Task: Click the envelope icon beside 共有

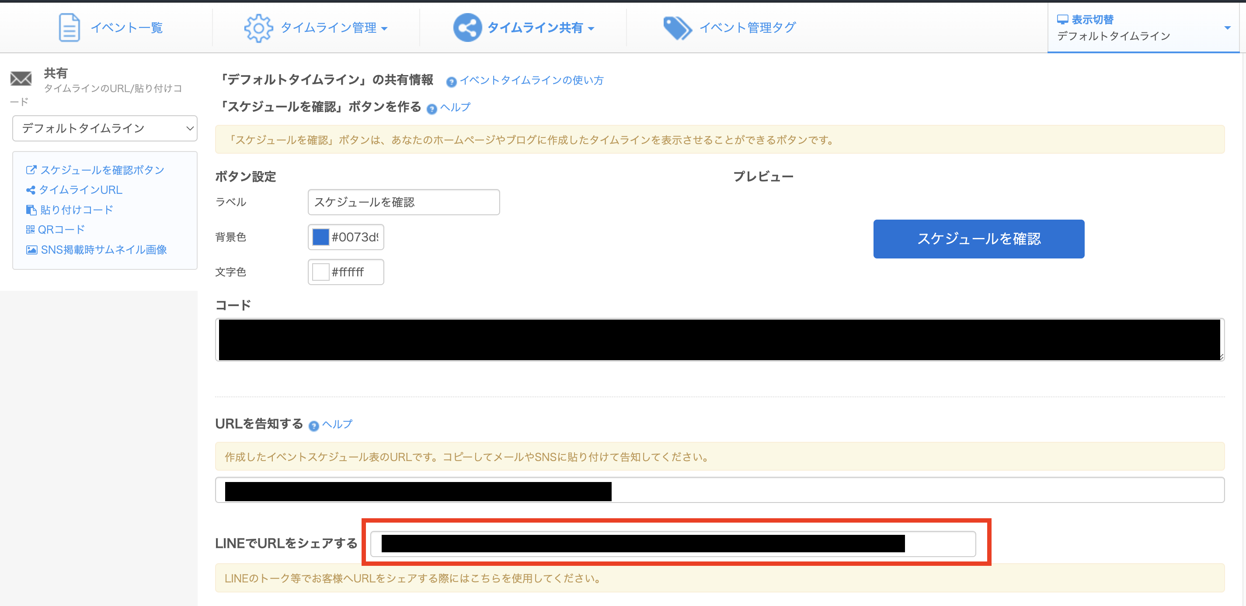Action: click(21, 78)
